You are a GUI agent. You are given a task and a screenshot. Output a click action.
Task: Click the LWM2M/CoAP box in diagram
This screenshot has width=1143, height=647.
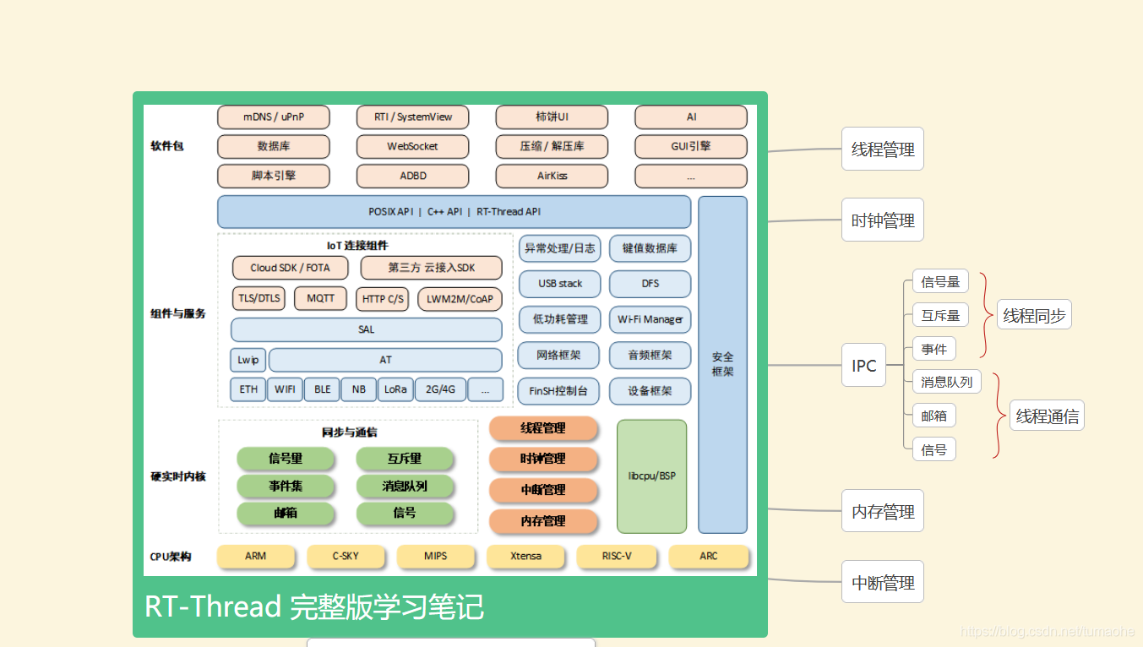(x=460, y=299)
